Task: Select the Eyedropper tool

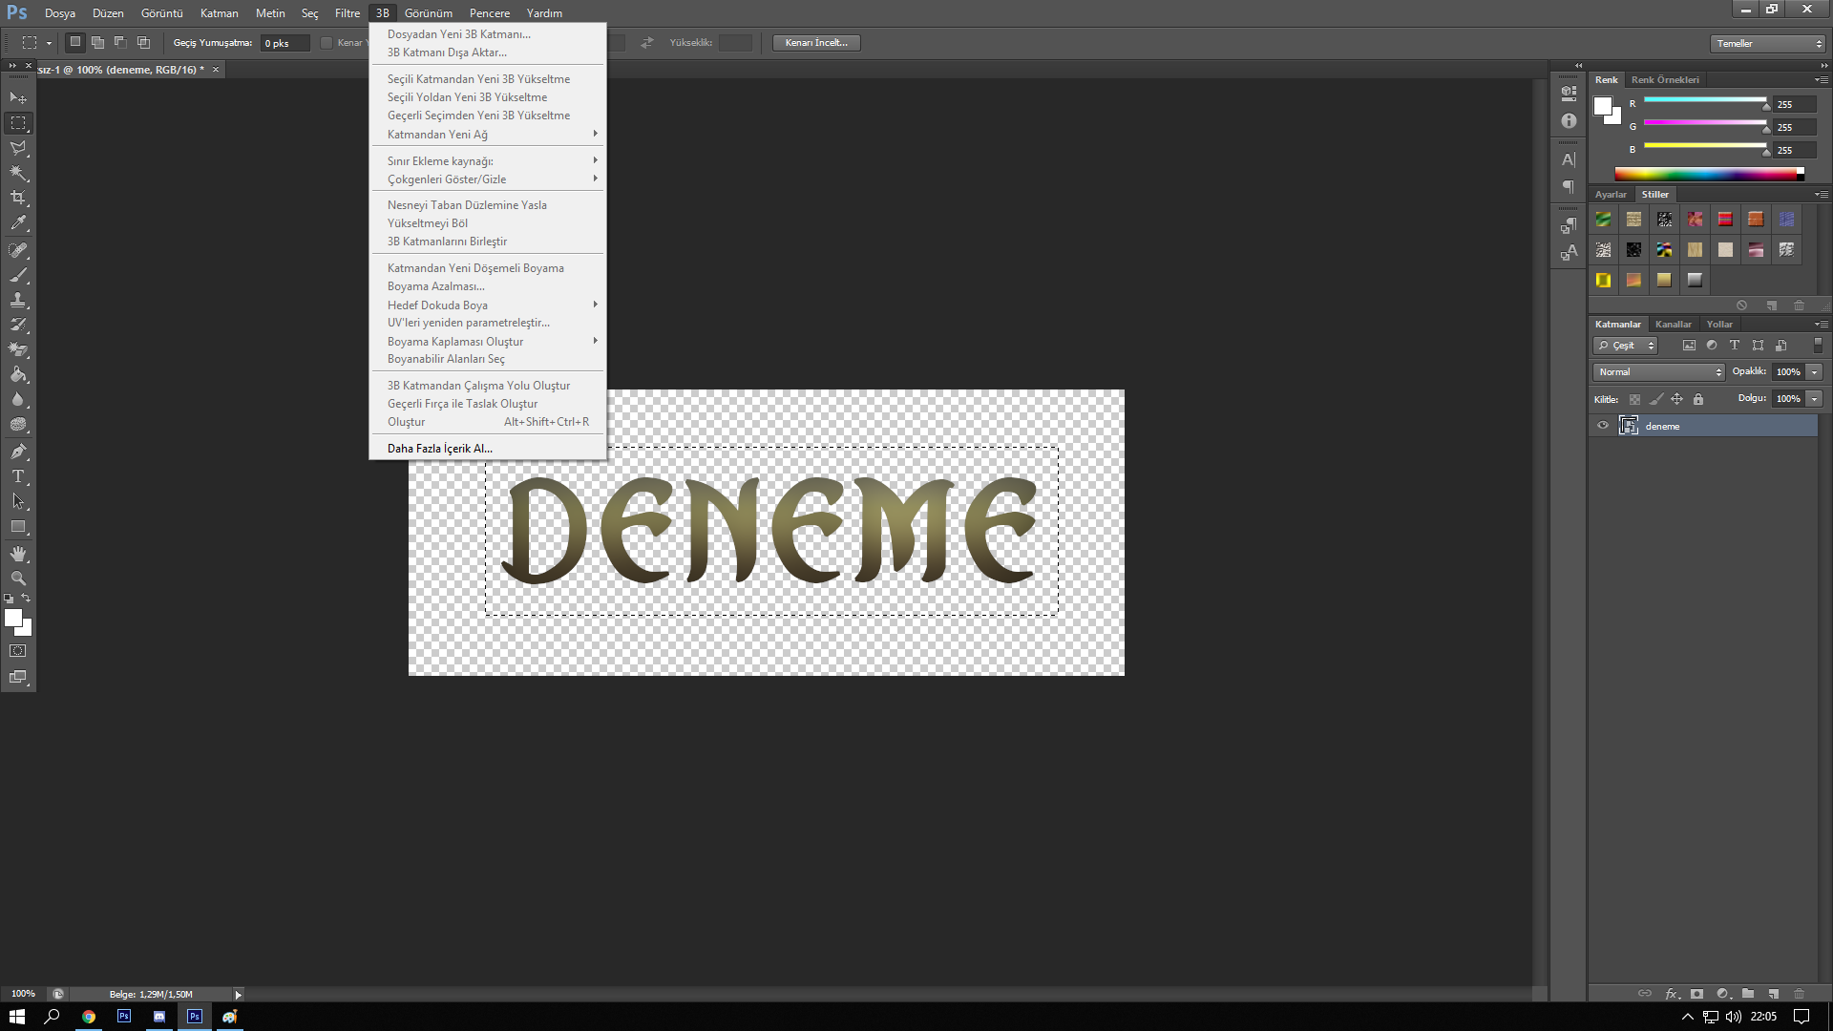Action: (x=18, y=223)
